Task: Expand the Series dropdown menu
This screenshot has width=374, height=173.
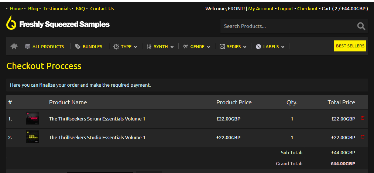Action: pyautogui.click(x=233, y=47)
